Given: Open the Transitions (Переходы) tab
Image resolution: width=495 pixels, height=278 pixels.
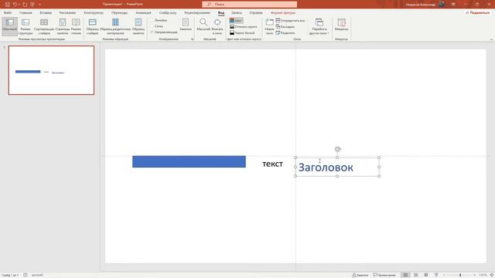Looking at the screenshot, I should [119, 13].
